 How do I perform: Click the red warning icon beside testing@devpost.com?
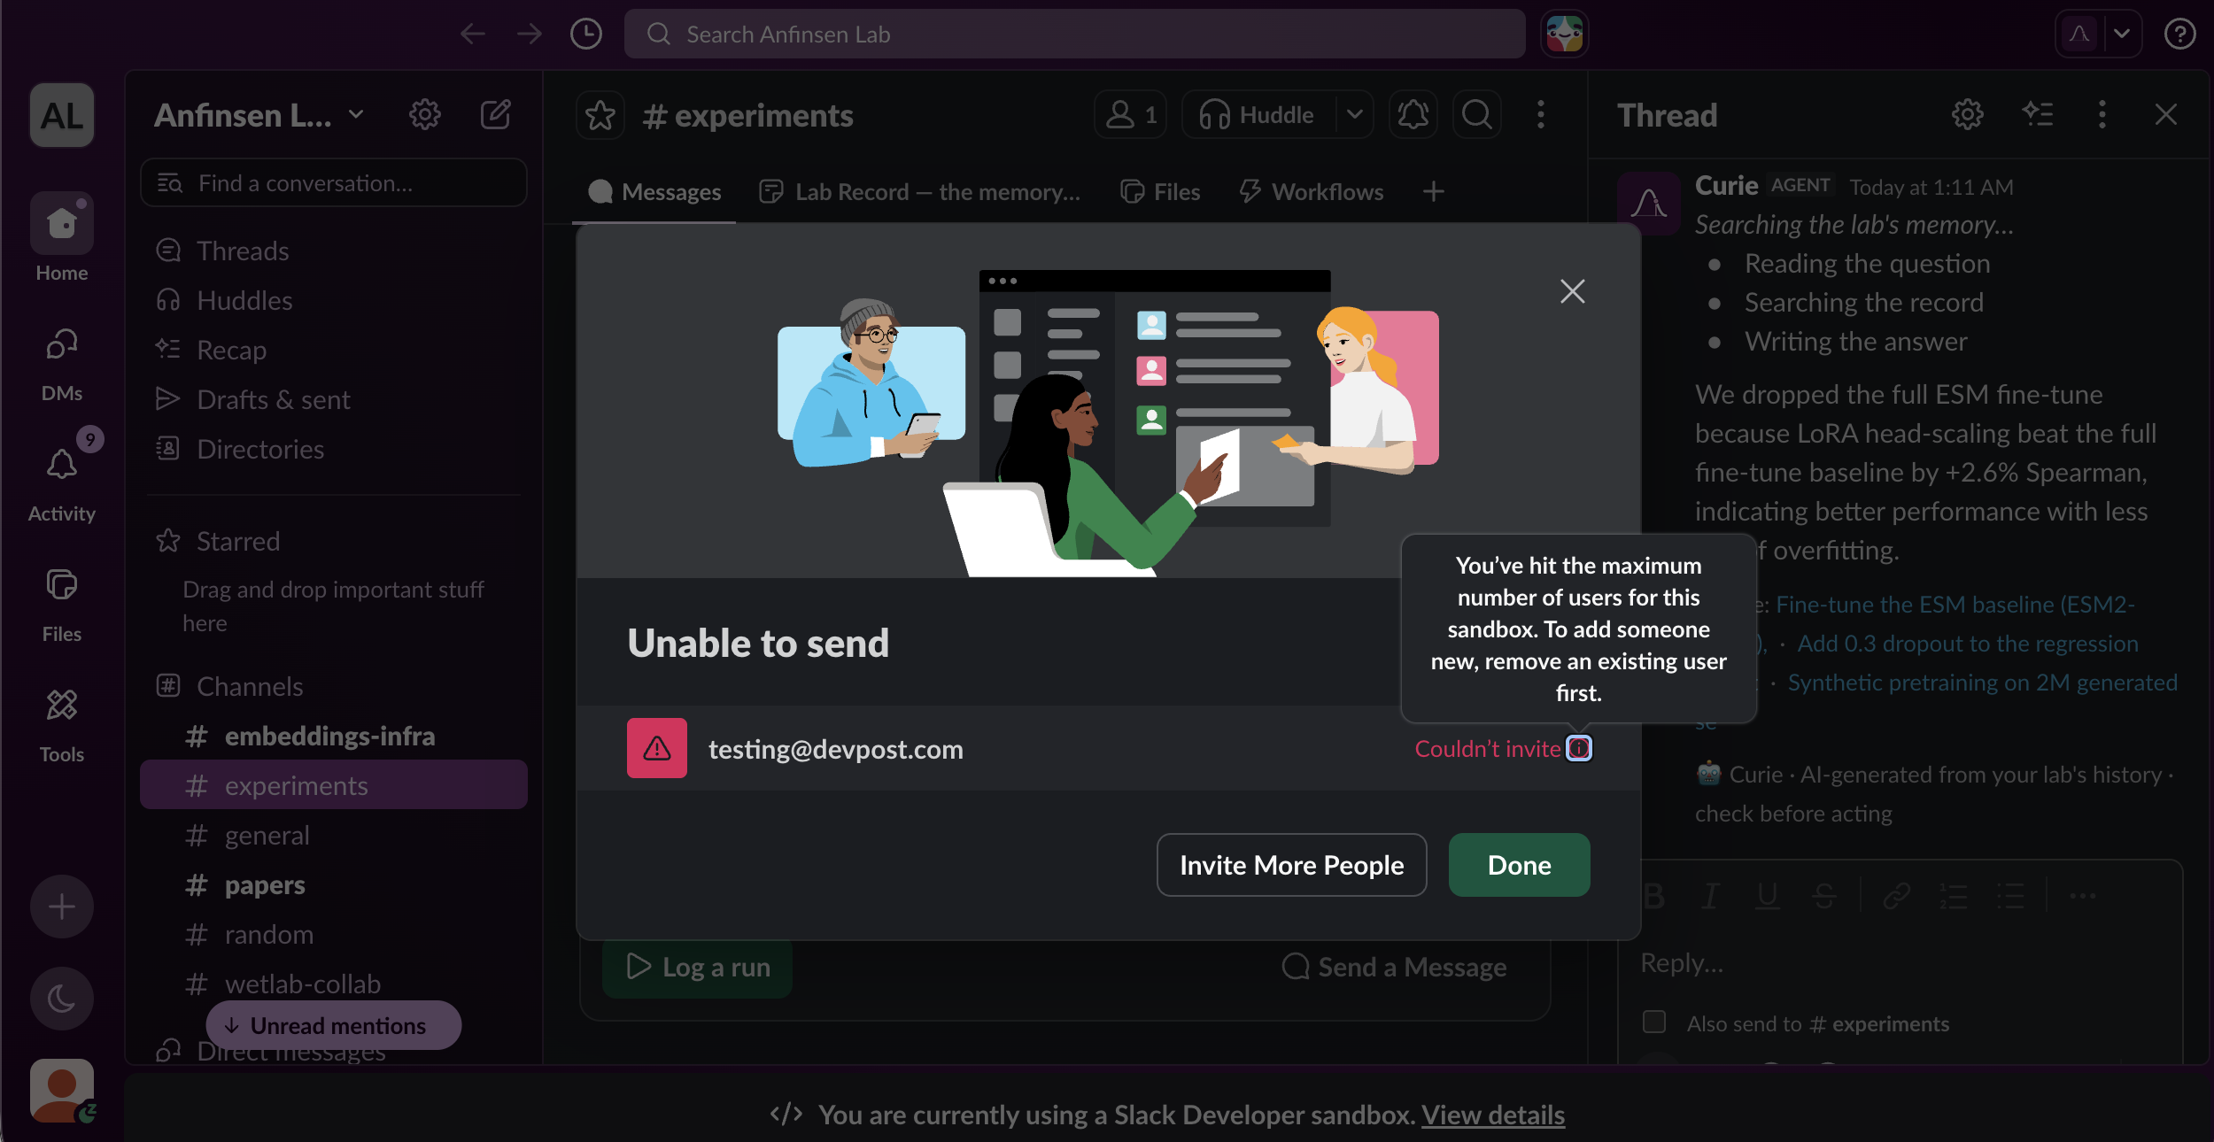(657, 748)
